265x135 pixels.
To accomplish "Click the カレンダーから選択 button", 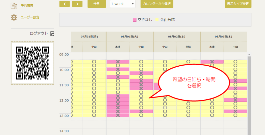I will [x=157, y=4].
